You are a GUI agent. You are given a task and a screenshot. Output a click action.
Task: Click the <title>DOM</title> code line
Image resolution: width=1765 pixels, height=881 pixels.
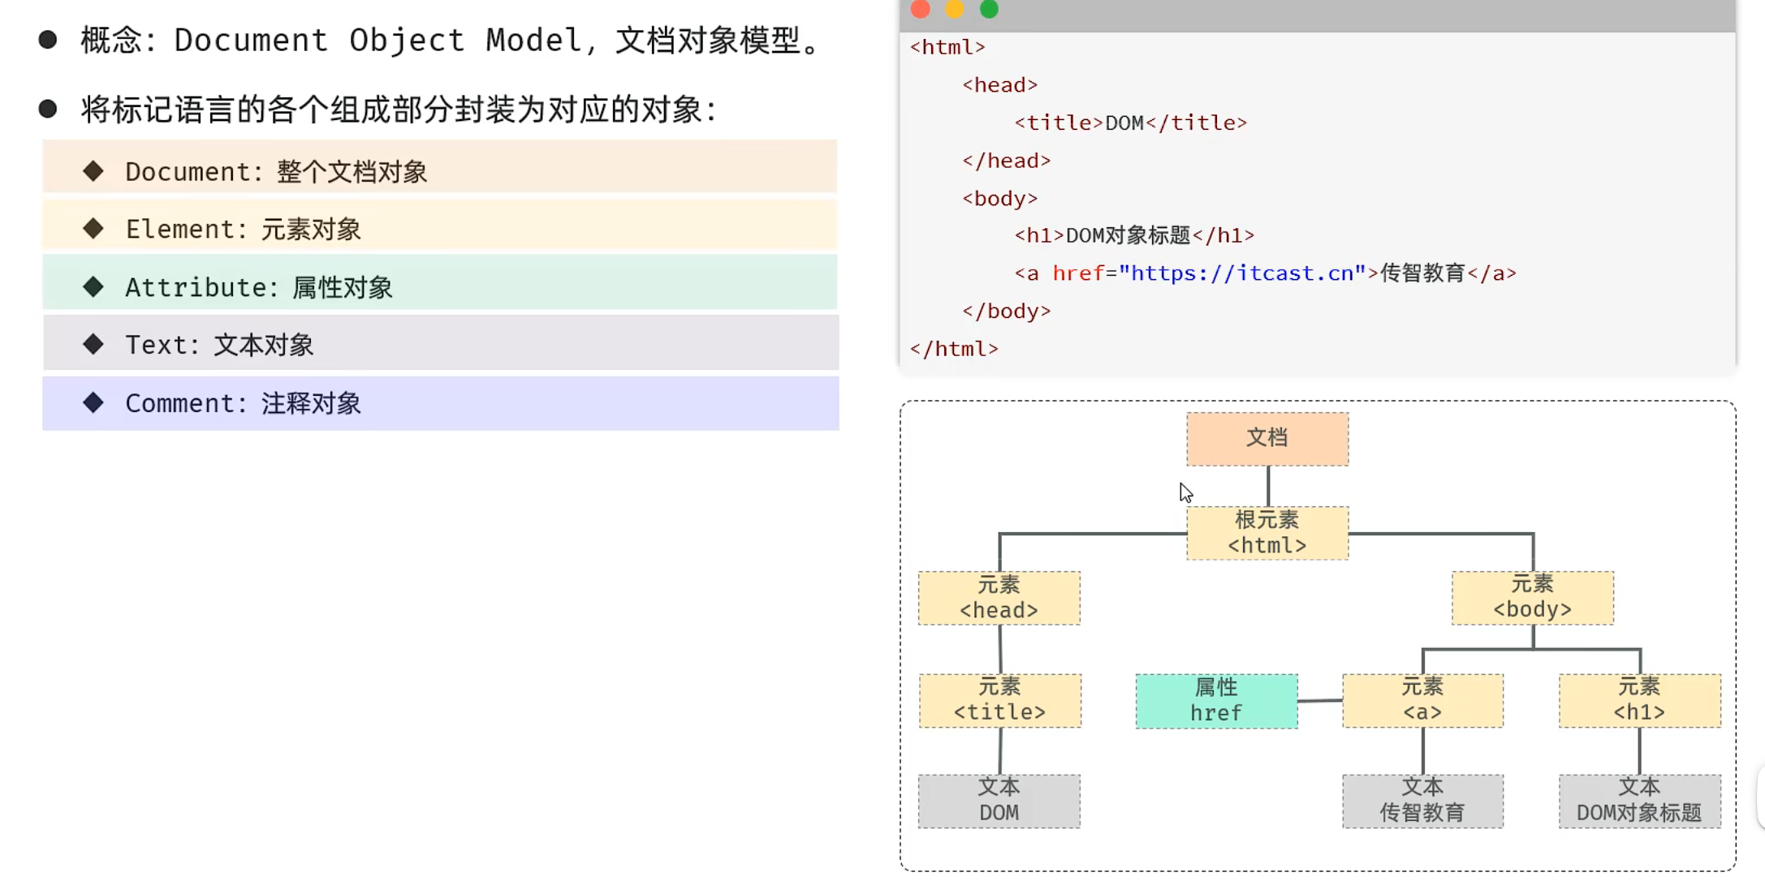point(1130,122)
